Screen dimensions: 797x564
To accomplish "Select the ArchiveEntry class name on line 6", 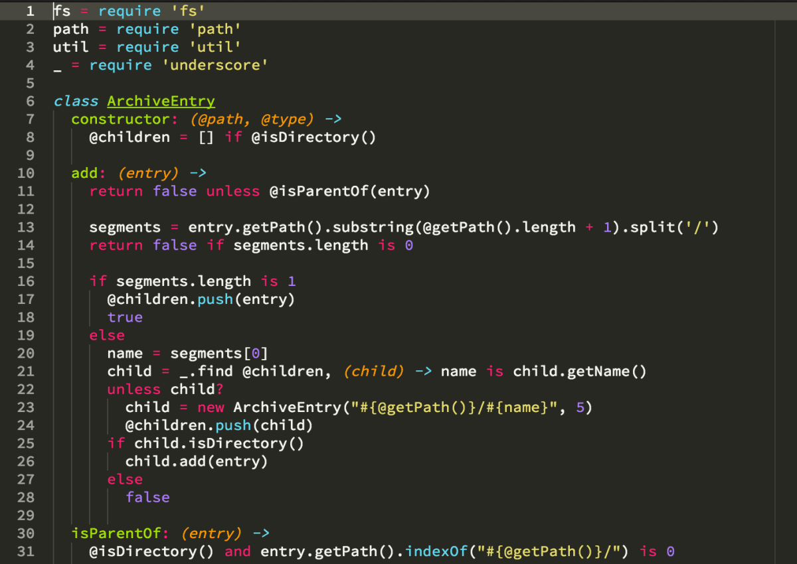I will [161, 101].
